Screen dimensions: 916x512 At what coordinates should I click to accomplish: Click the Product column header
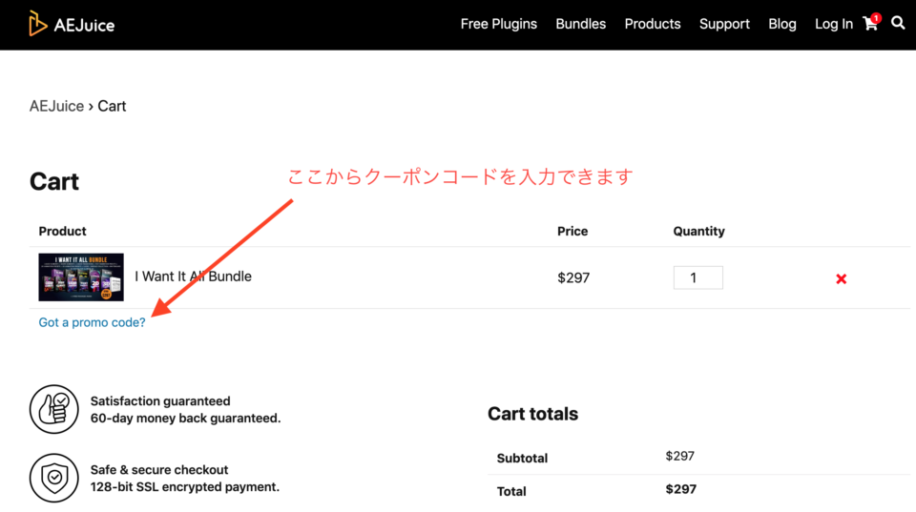[63, 231]
